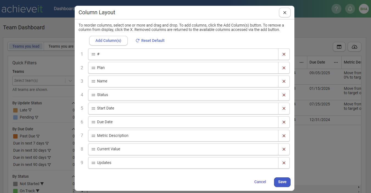Remove the Status column with its X
This screenshot has width=371, height=193.
click(x=284, y=95)
